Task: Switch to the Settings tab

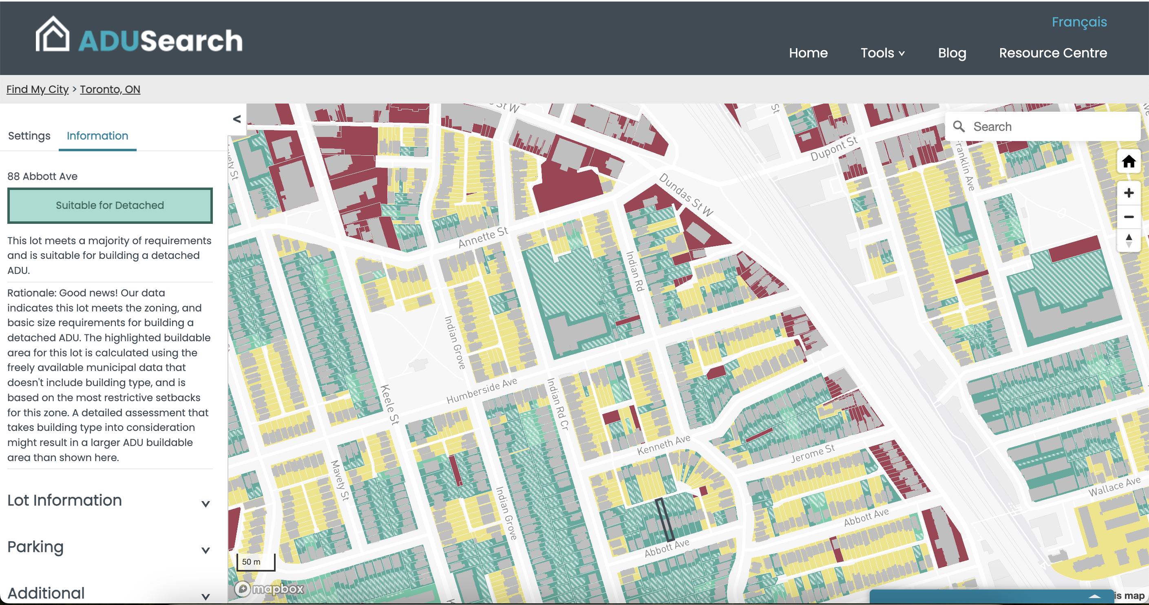Action: click(x=29, y=136)
